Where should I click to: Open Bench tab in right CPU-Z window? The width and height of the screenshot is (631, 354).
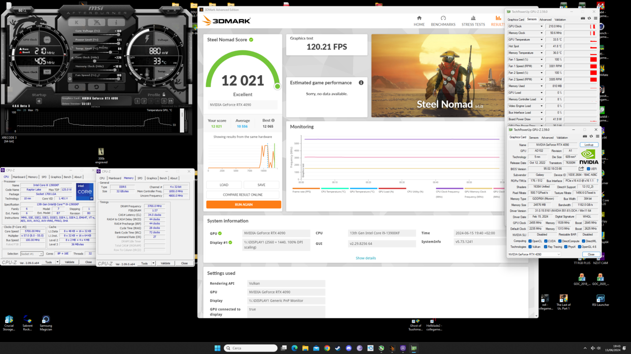pyautogui.click(x=163, y=178)
